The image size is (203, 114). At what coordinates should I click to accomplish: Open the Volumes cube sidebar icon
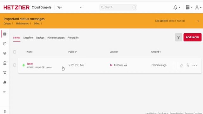[x=5, y=44]
